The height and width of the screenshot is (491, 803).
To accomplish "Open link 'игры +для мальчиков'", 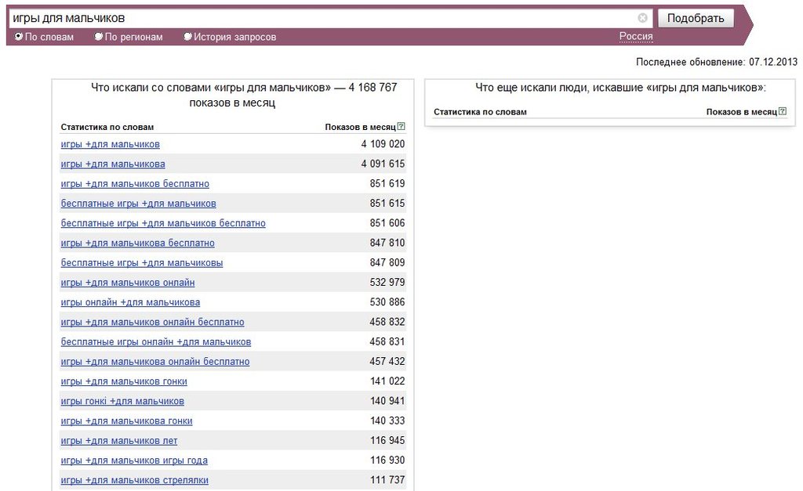I will click(x=110, y=144).
